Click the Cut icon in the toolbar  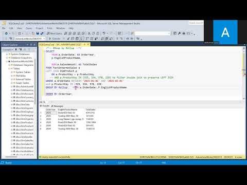(89, 33)
